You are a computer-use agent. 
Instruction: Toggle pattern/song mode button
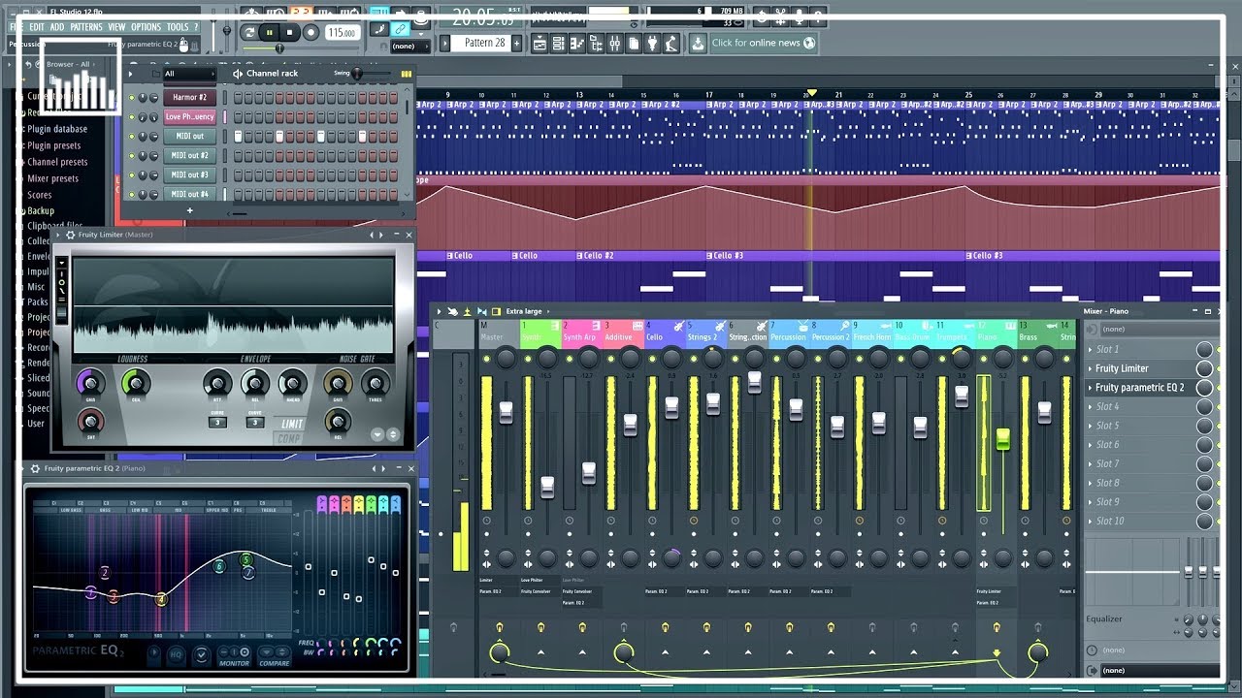(x=249, y=32)
